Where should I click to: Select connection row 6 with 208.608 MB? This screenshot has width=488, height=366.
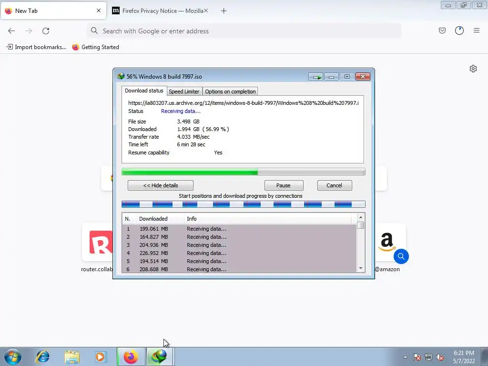pos(239,269)
